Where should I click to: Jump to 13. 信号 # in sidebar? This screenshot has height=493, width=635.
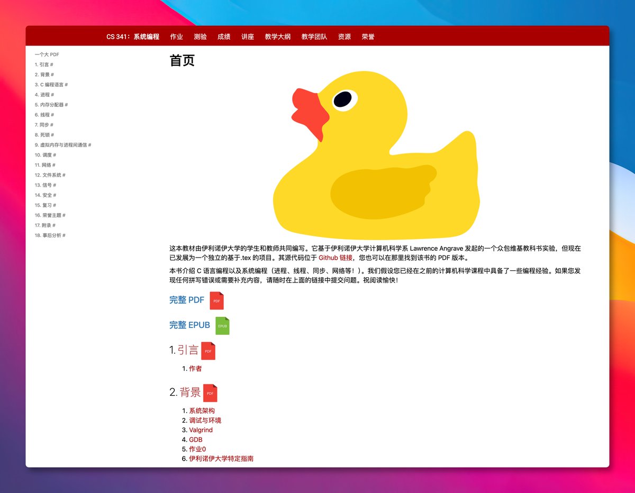point(46,185)
